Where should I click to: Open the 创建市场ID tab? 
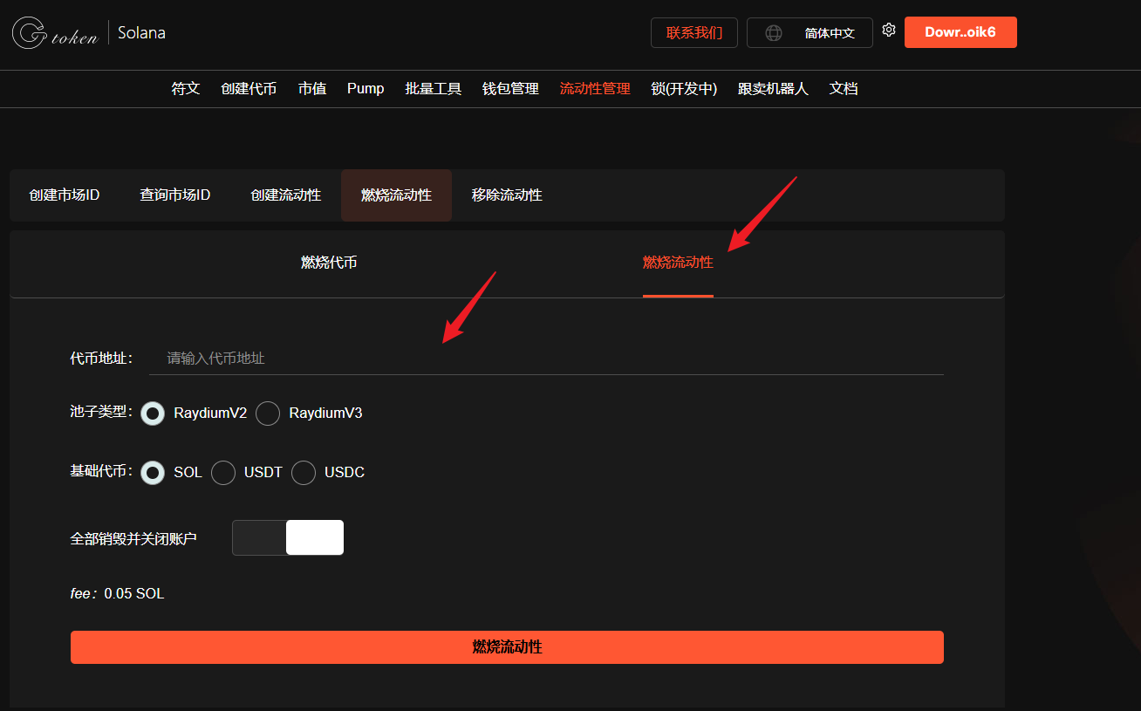(x=65, y=195)
